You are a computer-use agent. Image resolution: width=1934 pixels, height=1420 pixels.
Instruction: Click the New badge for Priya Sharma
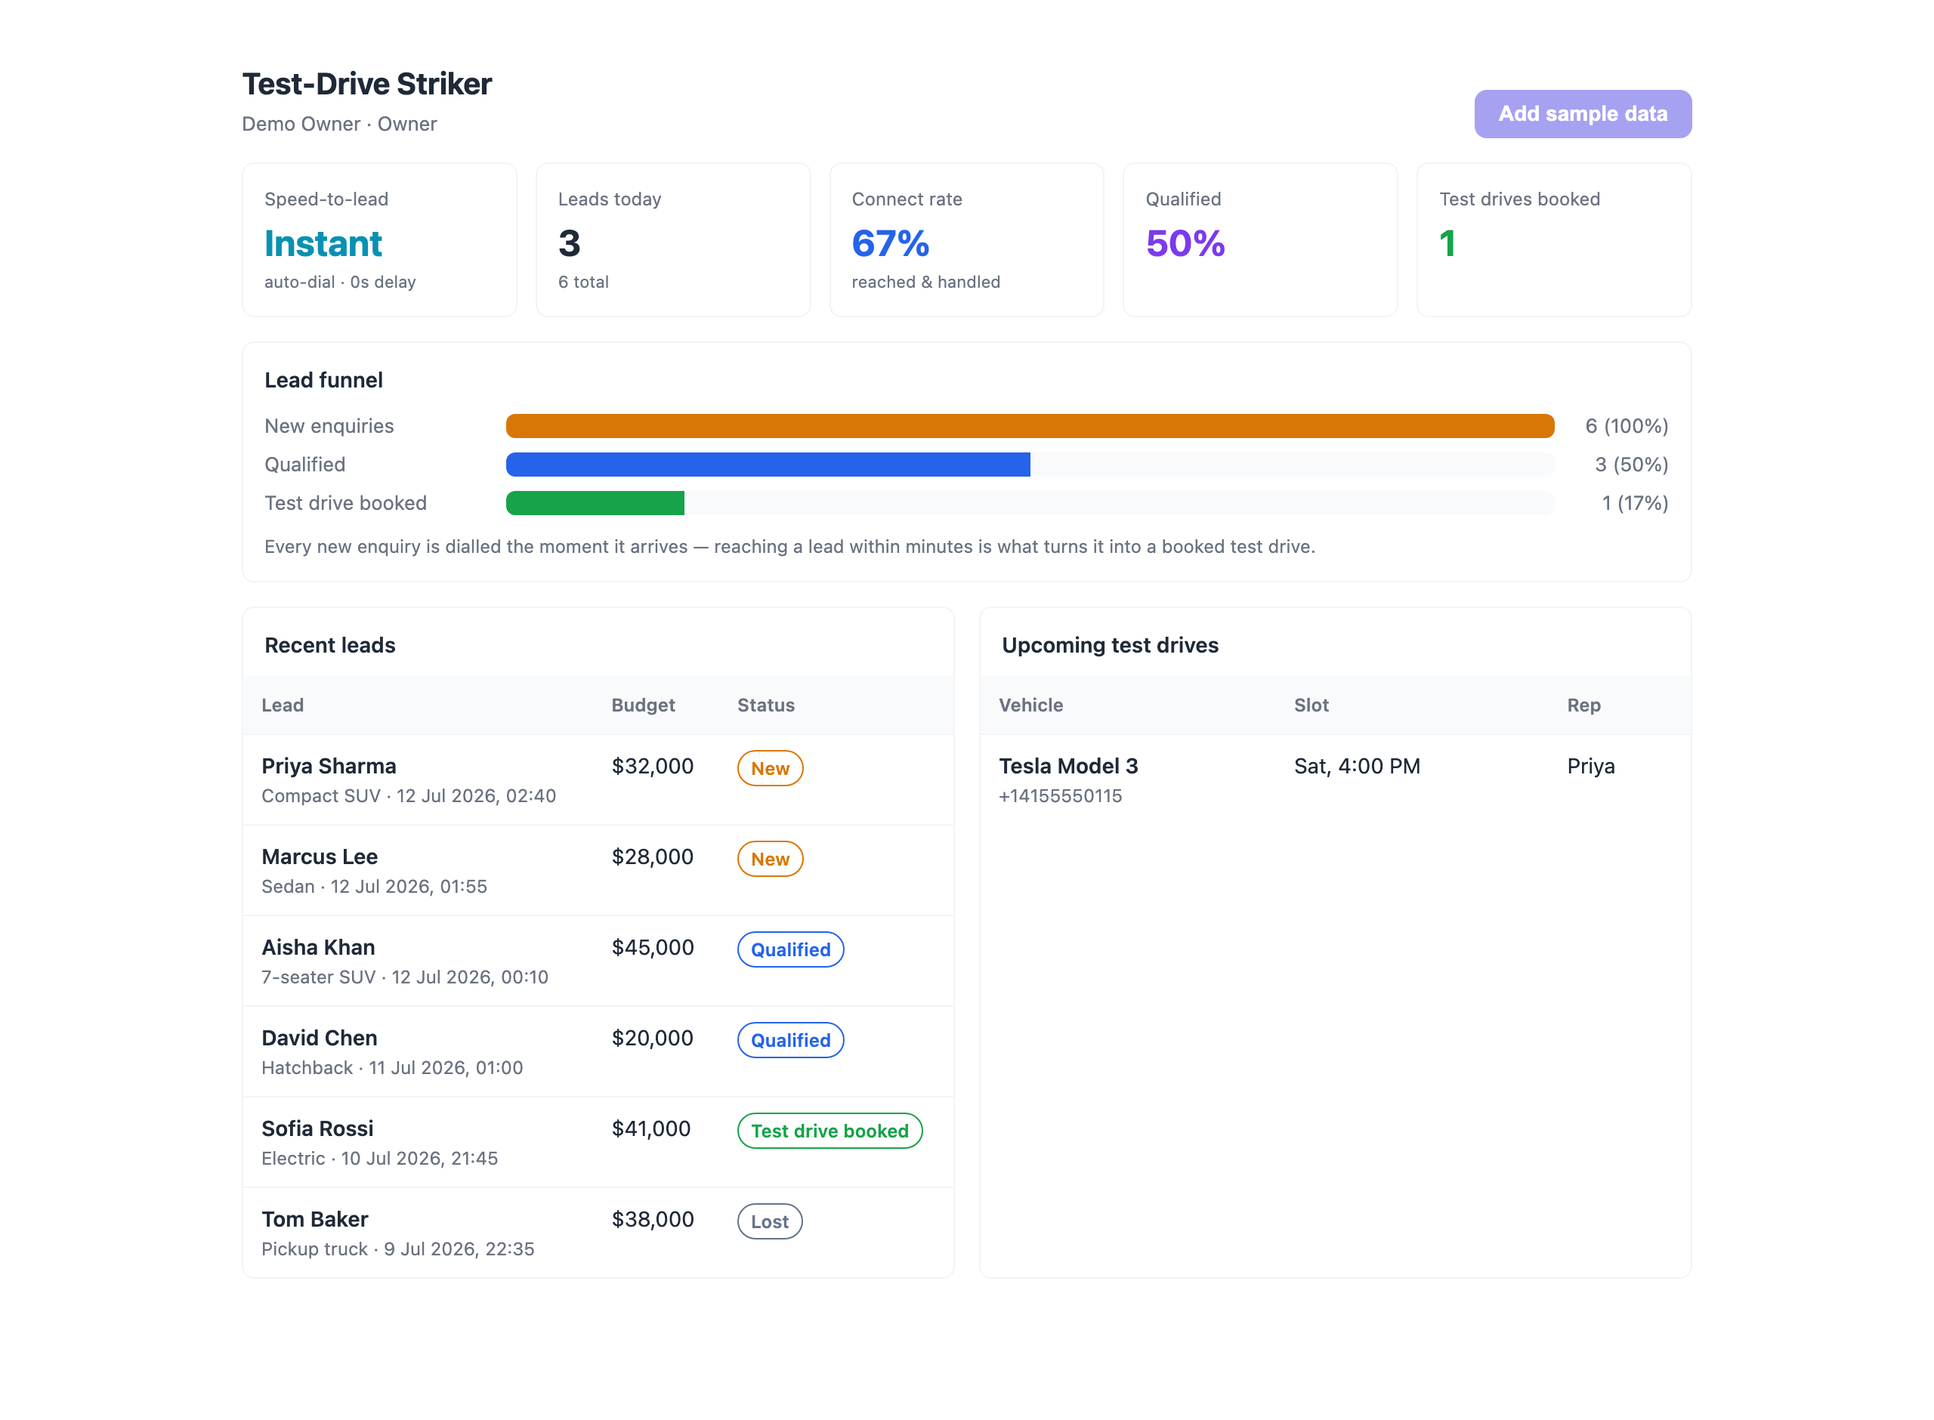pyautogui.click(x=770, y=768)
